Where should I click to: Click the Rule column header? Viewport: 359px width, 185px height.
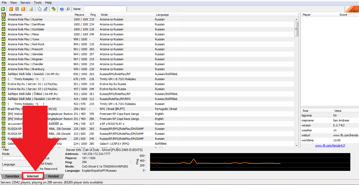pyautogui.click(x=317, y=111)
